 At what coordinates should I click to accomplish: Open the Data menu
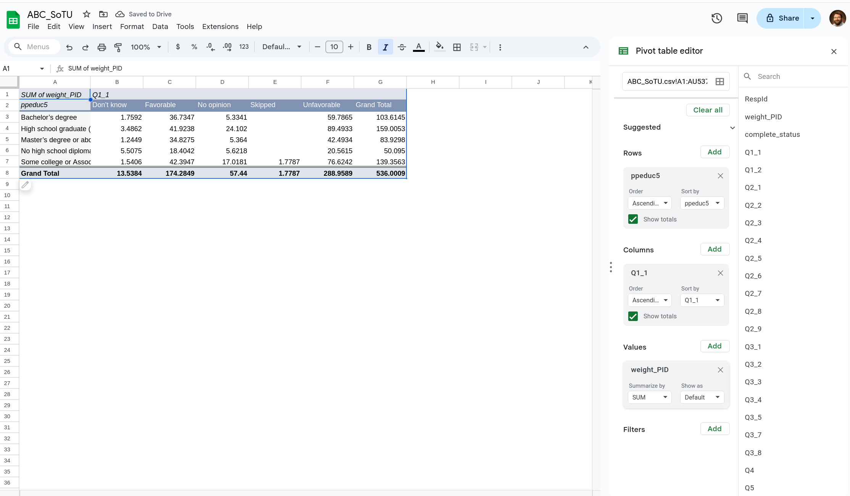click(160, 26)
